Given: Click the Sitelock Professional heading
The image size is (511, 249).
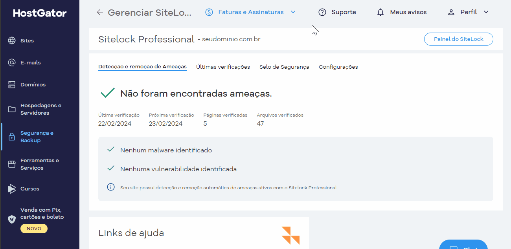Looking at the screenshot, I should (146, 39).
